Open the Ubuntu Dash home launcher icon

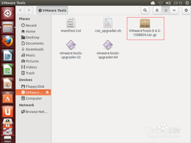point(8,13)
